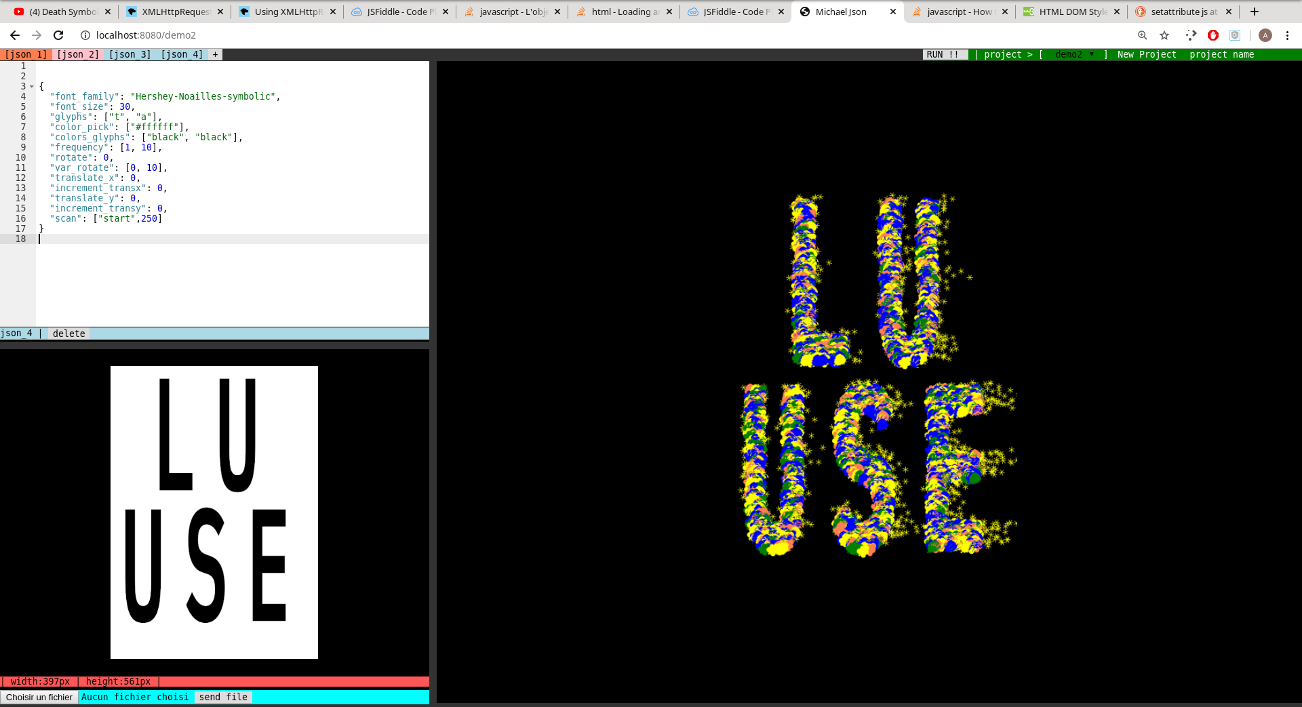Open the gray shield extension icon
Image resolution: width=1302 pixels, height=707 pixels.
1235,35
